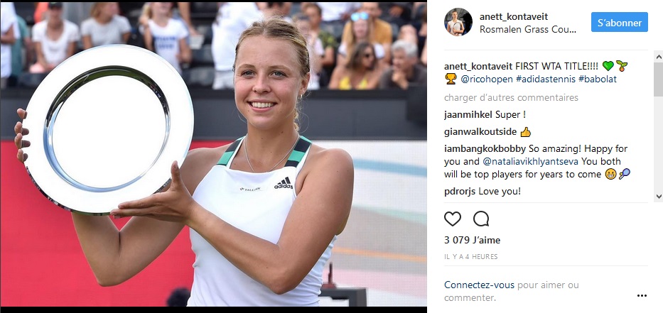
Task: Click the scrollbar up arrow in comments
Action: 658,57
